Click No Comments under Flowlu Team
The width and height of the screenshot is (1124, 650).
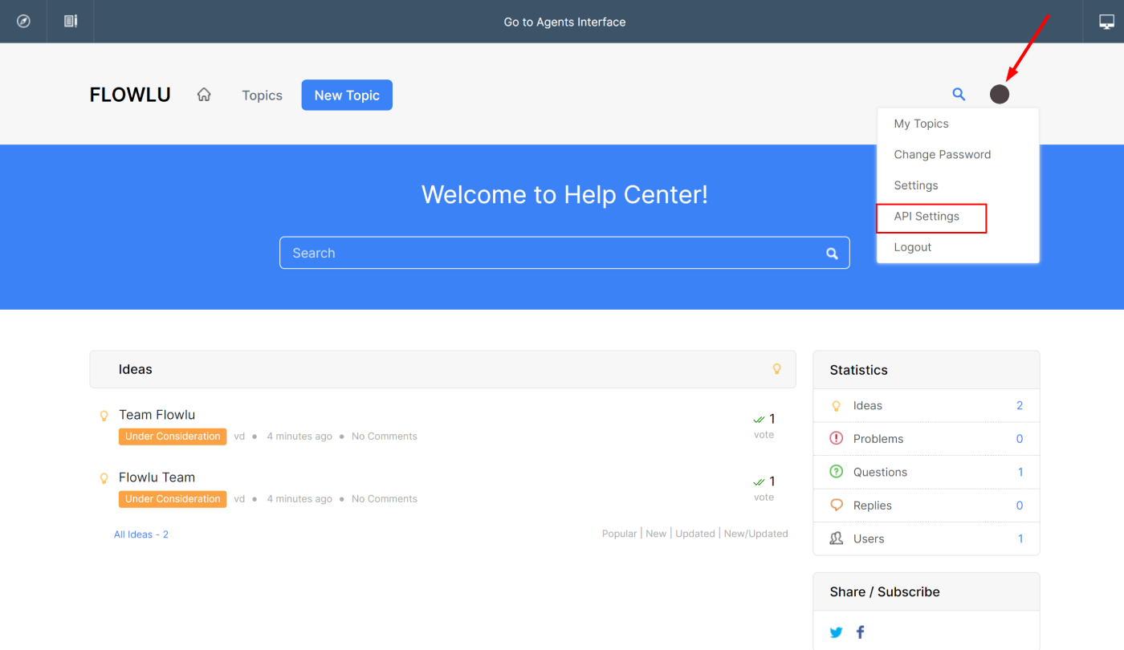click(385, 499)
